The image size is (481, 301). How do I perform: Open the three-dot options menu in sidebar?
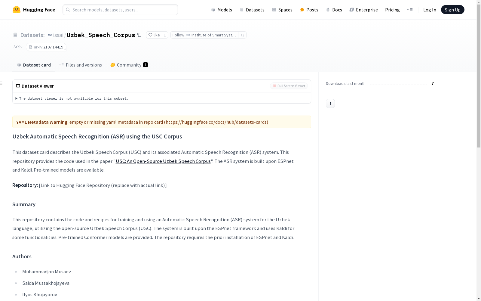click(330, 104)
